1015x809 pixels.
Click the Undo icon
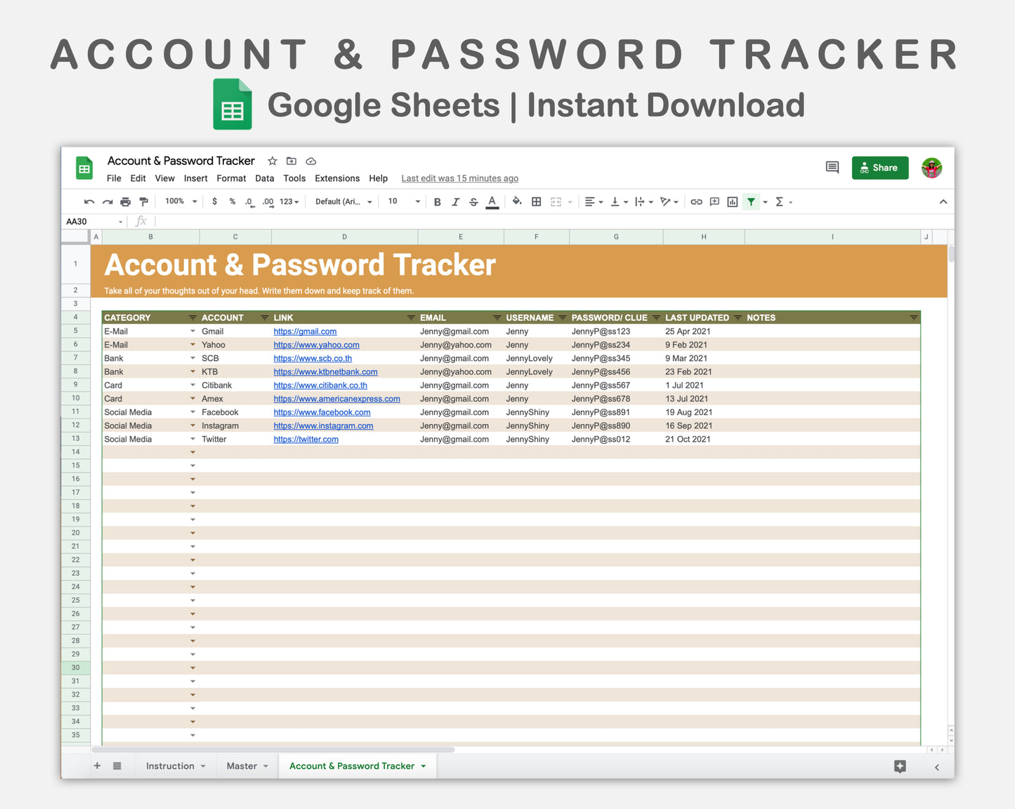tap(89, 202)
